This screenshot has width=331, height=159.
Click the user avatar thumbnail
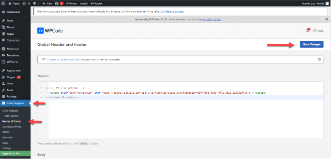327,3
